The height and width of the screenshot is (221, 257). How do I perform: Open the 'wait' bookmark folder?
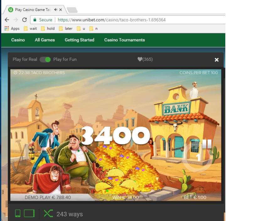click(x=30, y=29)
